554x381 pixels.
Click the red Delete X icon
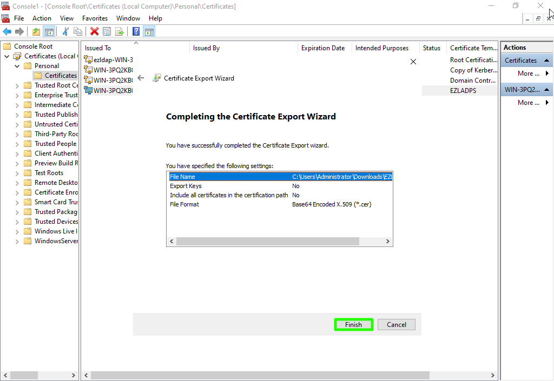click(x=95, y=32)
